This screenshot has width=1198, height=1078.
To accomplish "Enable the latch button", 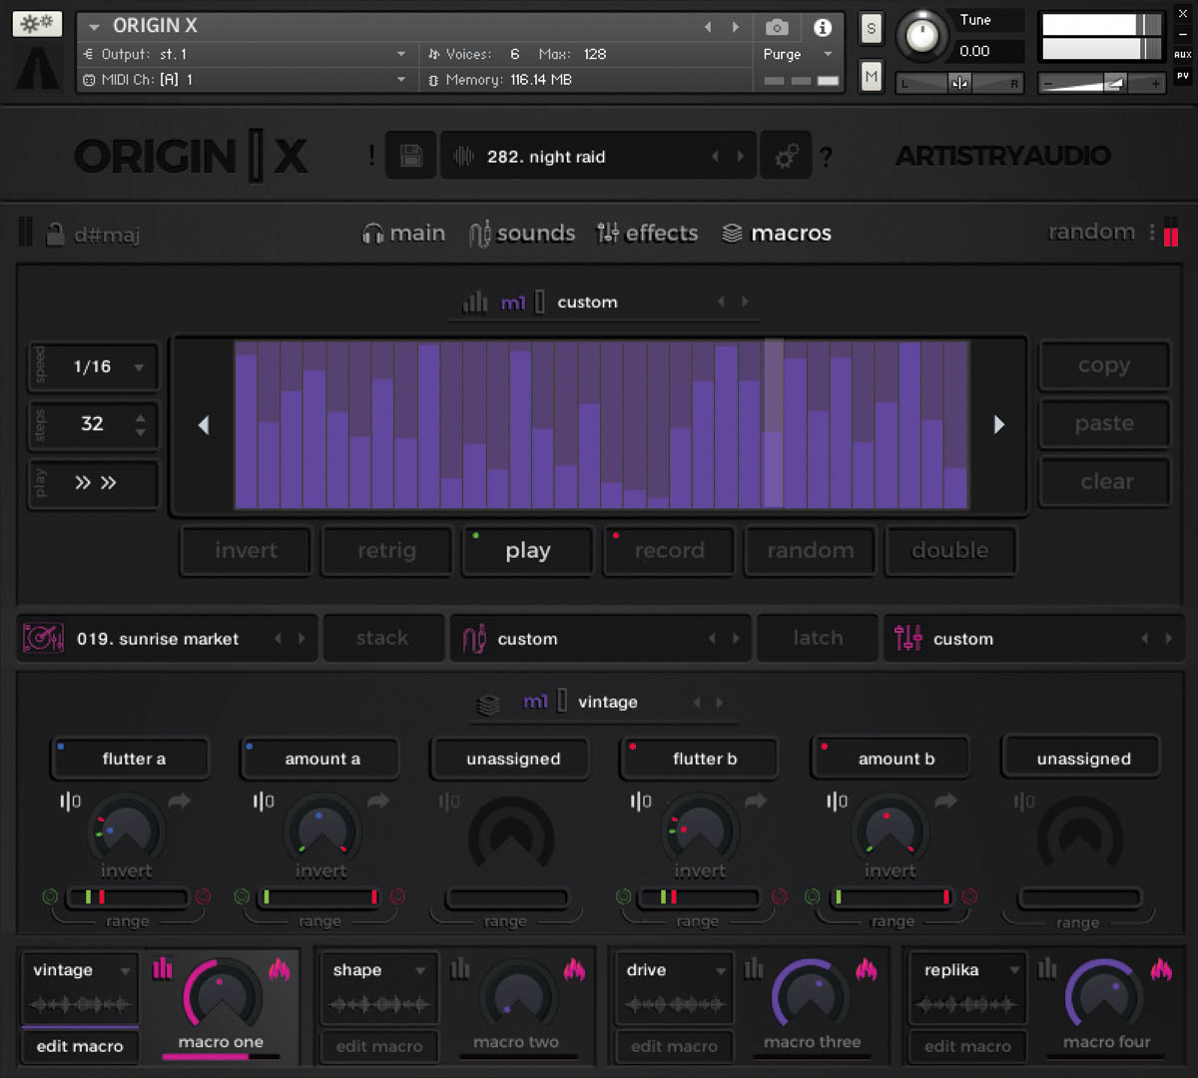I will [x=818, y=638].
